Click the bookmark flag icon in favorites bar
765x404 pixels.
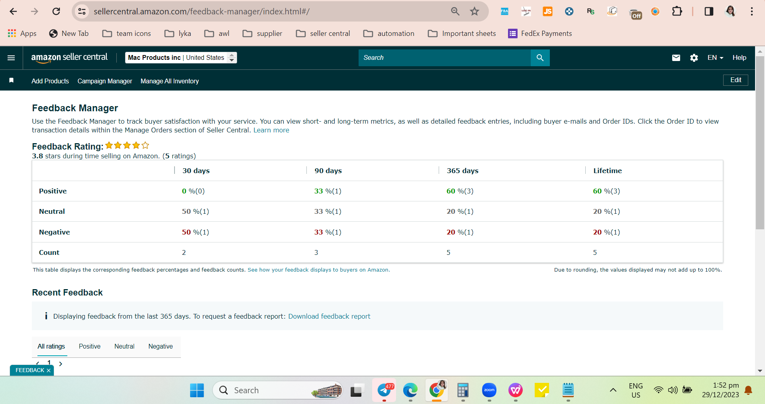coord(12,81)
